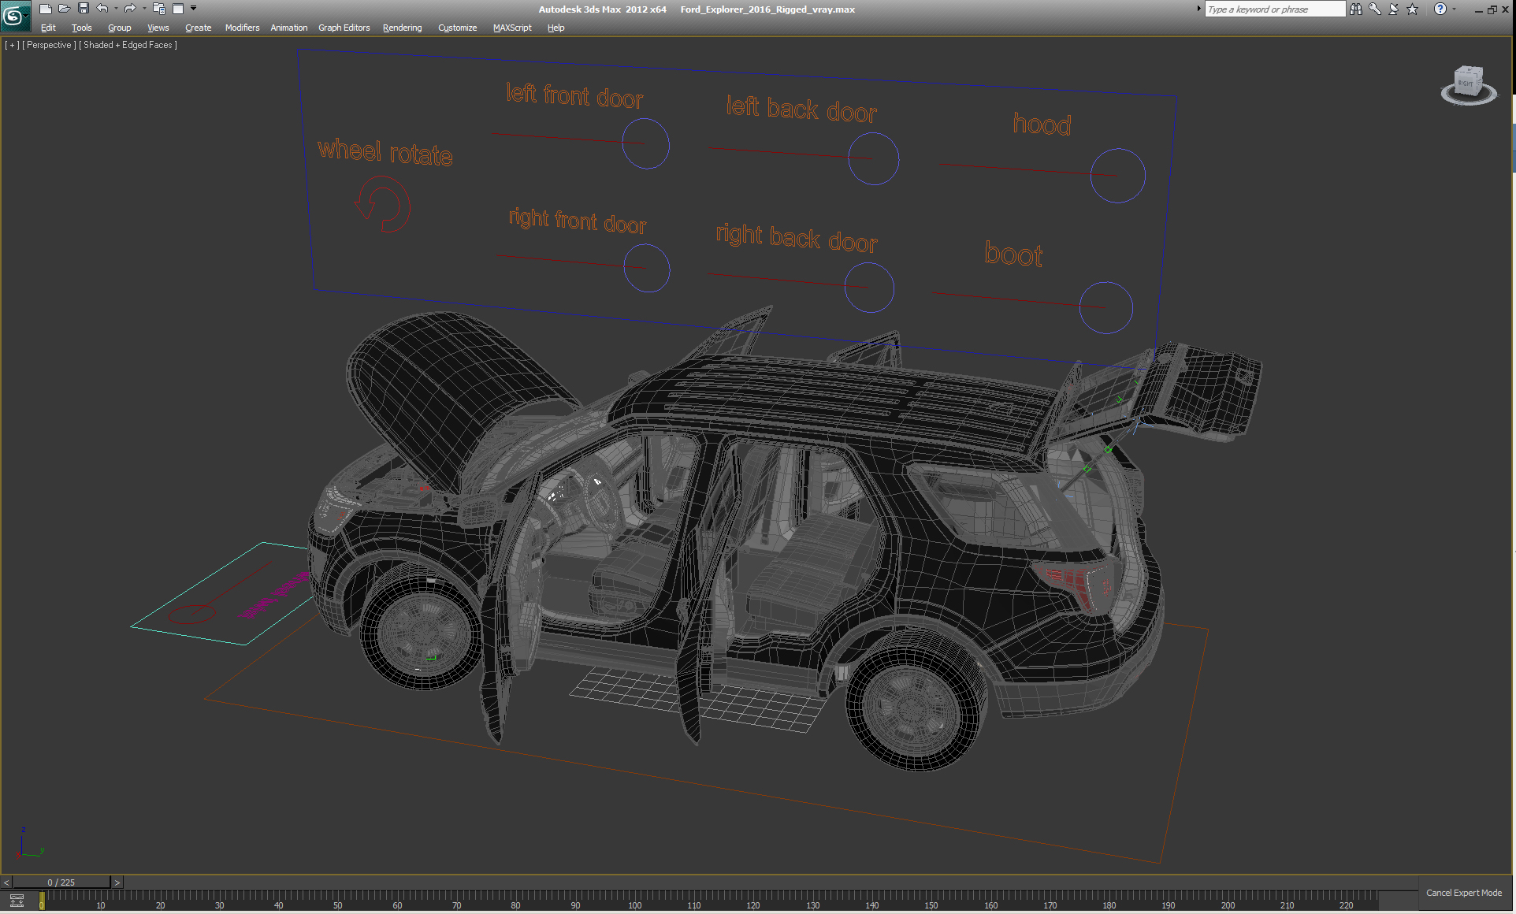Click the InfoCenter search keyword field
The image size is (1516, 914).
1275,9
